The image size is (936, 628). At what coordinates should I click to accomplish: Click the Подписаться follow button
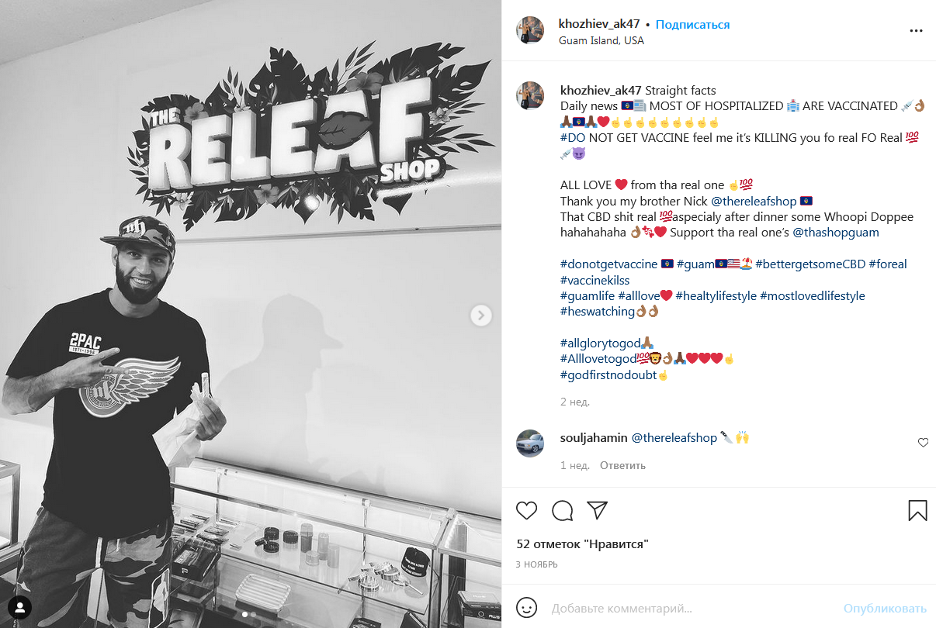click(x=692, y=24)
